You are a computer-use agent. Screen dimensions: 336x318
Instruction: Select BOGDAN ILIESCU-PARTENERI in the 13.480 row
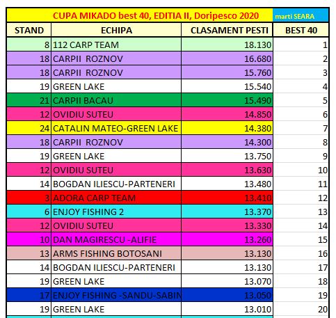pos(116,184)
